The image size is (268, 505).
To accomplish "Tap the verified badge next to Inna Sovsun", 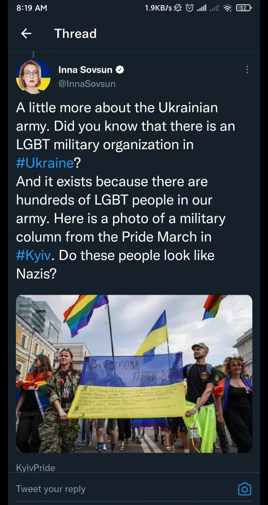I will coord(120,70).
